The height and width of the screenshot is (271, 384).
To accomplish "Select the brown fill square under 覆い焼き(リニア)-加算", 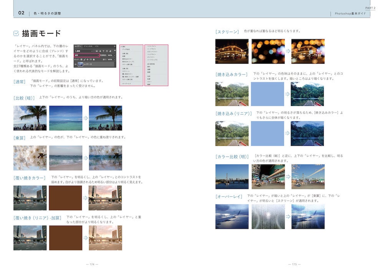I will (x=66, y=238).
